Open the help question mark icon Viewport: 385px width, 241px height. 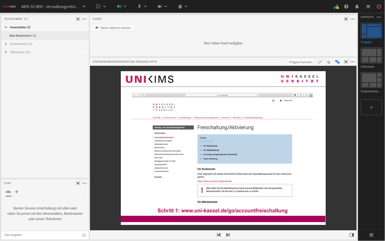pos(346,6)
